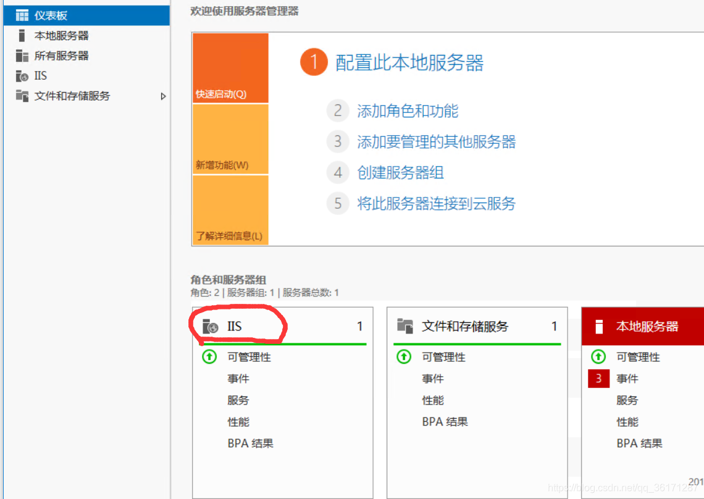Click the local server icon in sidebar
The width and height of the screenshot is (704, 499).
pyautogui.click(x=22, y=35)
